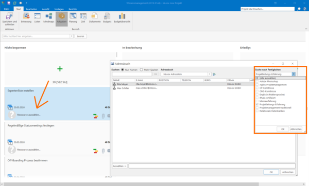Screen dimensions: 309x186
Task: Select the Rita Meyer row
Action: coord(183,84)
